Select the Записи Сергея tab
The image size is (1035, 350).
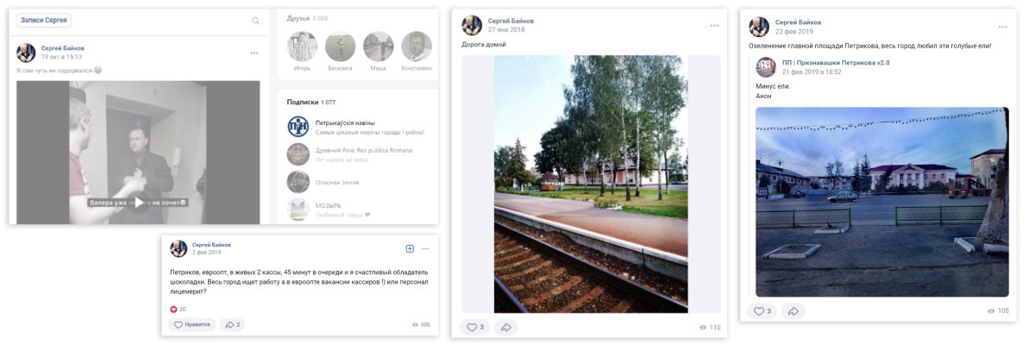pyautogui.click(x=43, y=20)
